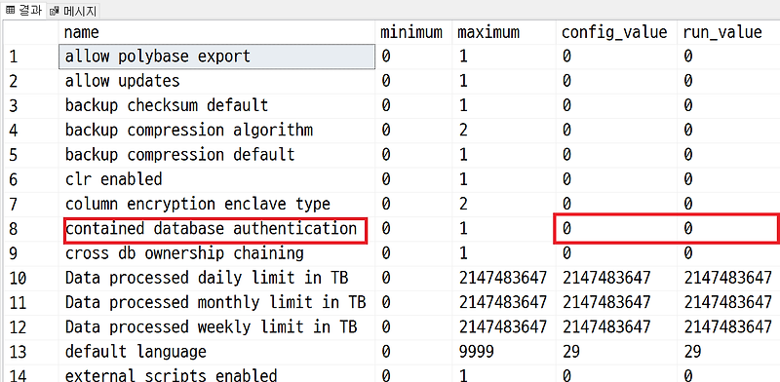Image resolution: width=780 pixels, height=382 pixels.
Task: Click the 'external scripts enabled' cell
Action: [216, 374]
